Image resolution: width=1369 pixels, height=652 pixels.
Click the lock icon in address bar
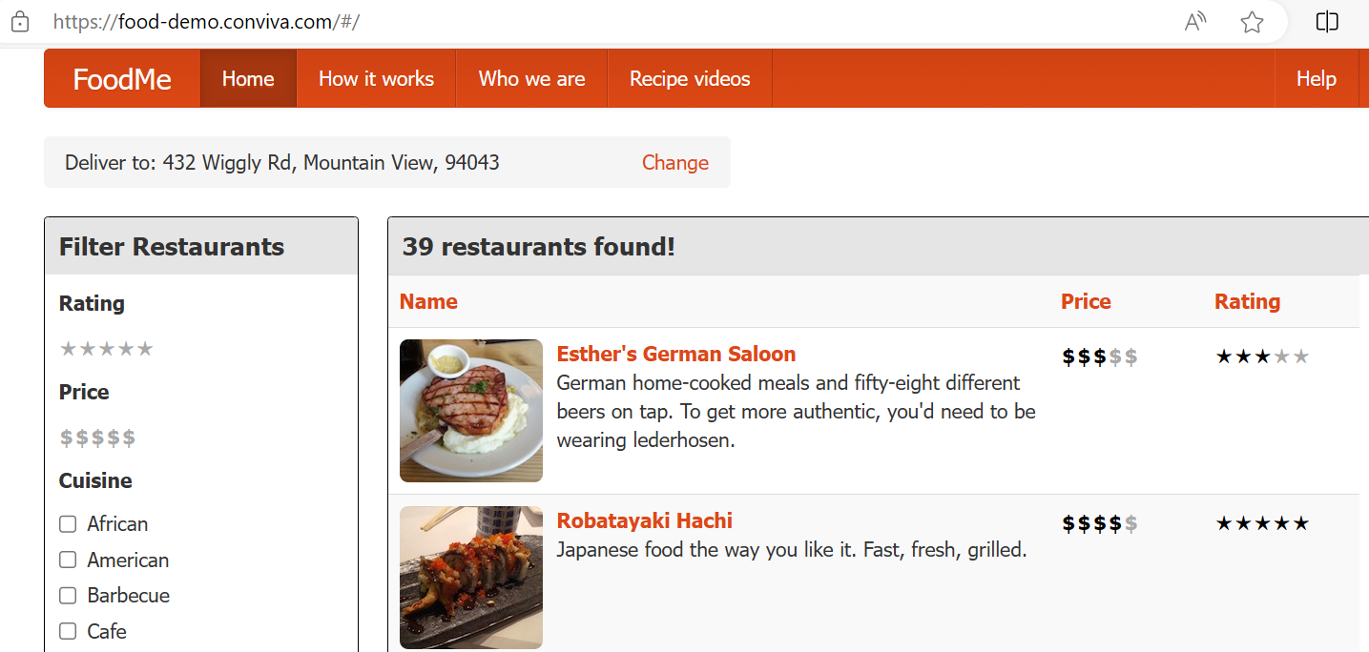pyautogui.click(x=20, y=22)
